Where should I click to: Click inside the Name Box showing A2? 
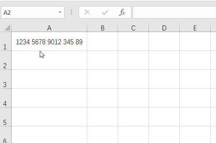pos(30,12)
